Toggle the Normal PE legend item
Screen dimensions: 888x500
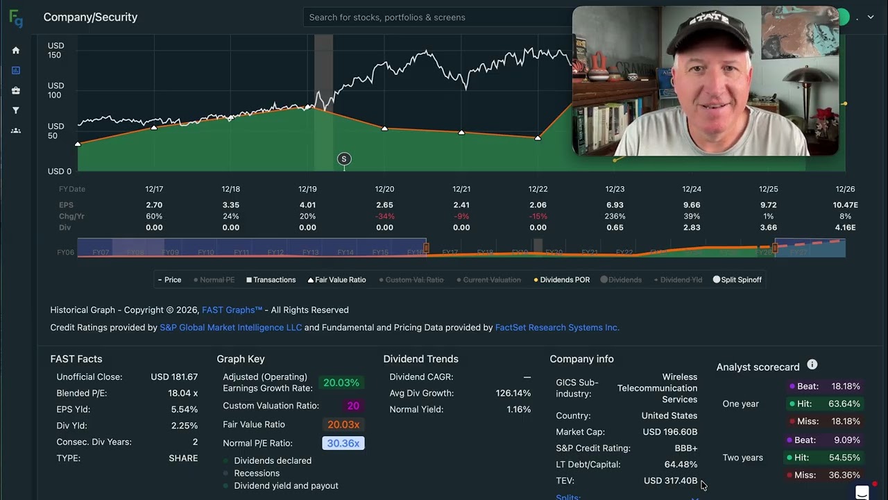coord(214,280)
